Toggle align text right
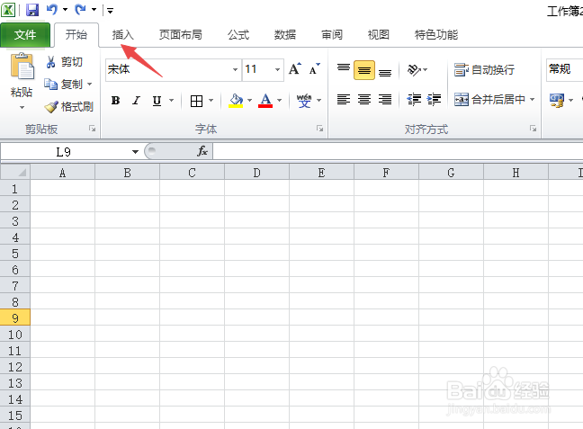The image size is (583, 429). click(385, 99)
